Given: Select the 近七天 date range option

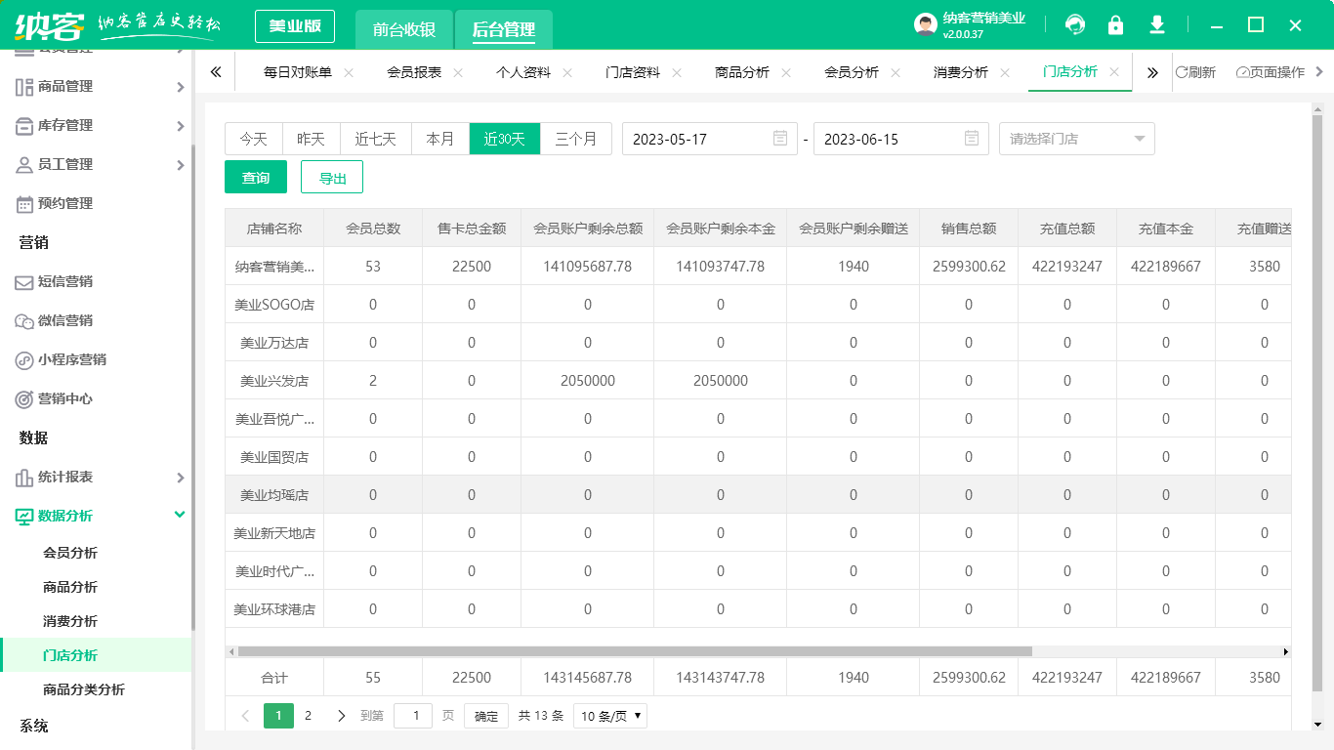Looking at the screenshot, I should click(x=376, y=139).
